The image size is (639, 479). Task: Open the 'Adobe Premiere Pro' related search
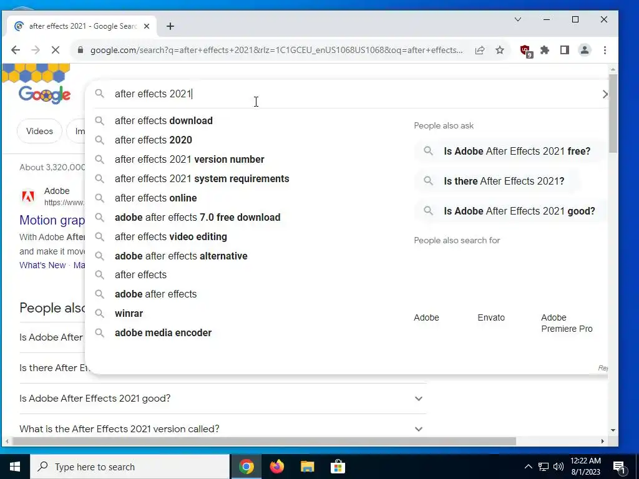(x=567, y=323)
